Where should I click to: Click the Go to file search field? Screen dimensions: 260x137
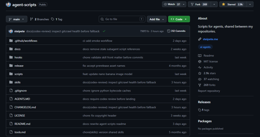pyautogui.click(x=122, y=19)
